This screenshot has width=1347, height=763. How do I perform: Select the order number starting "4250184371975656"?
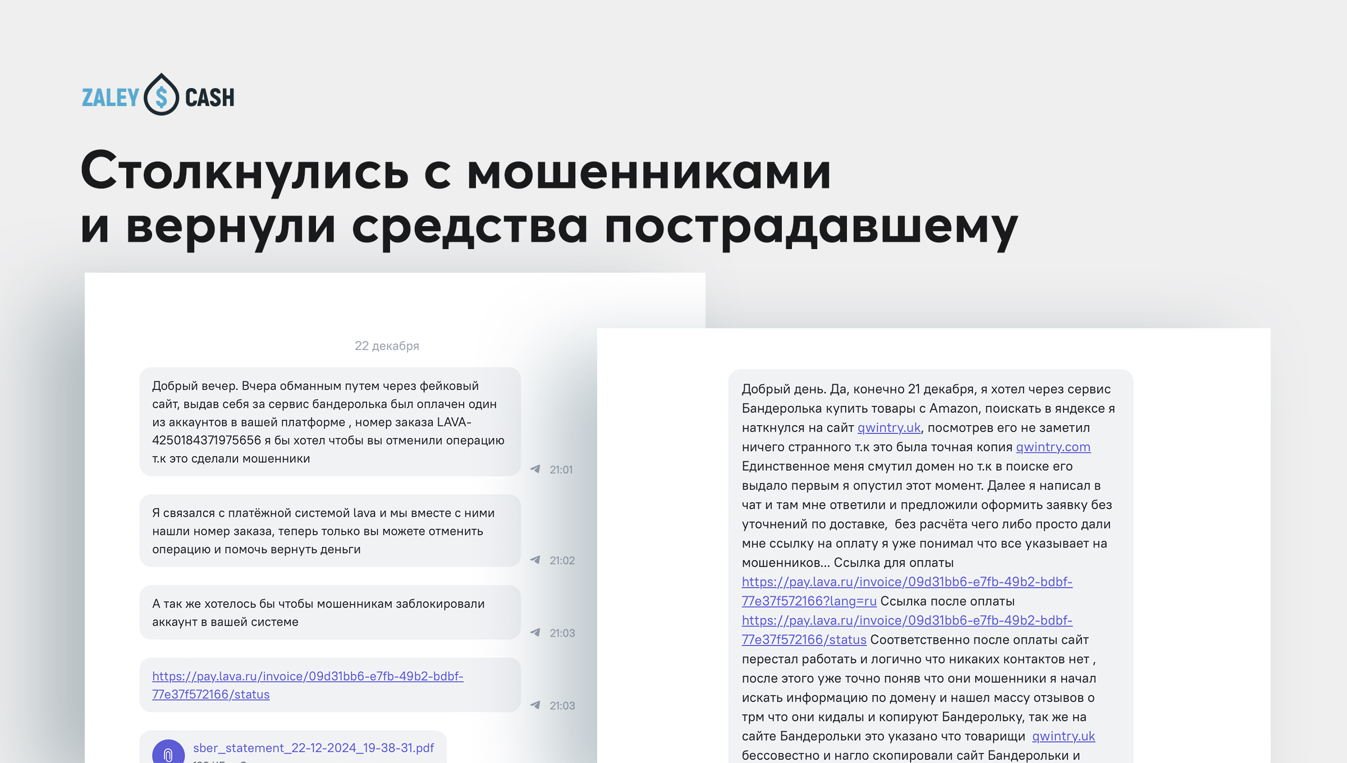pos(207,440)
